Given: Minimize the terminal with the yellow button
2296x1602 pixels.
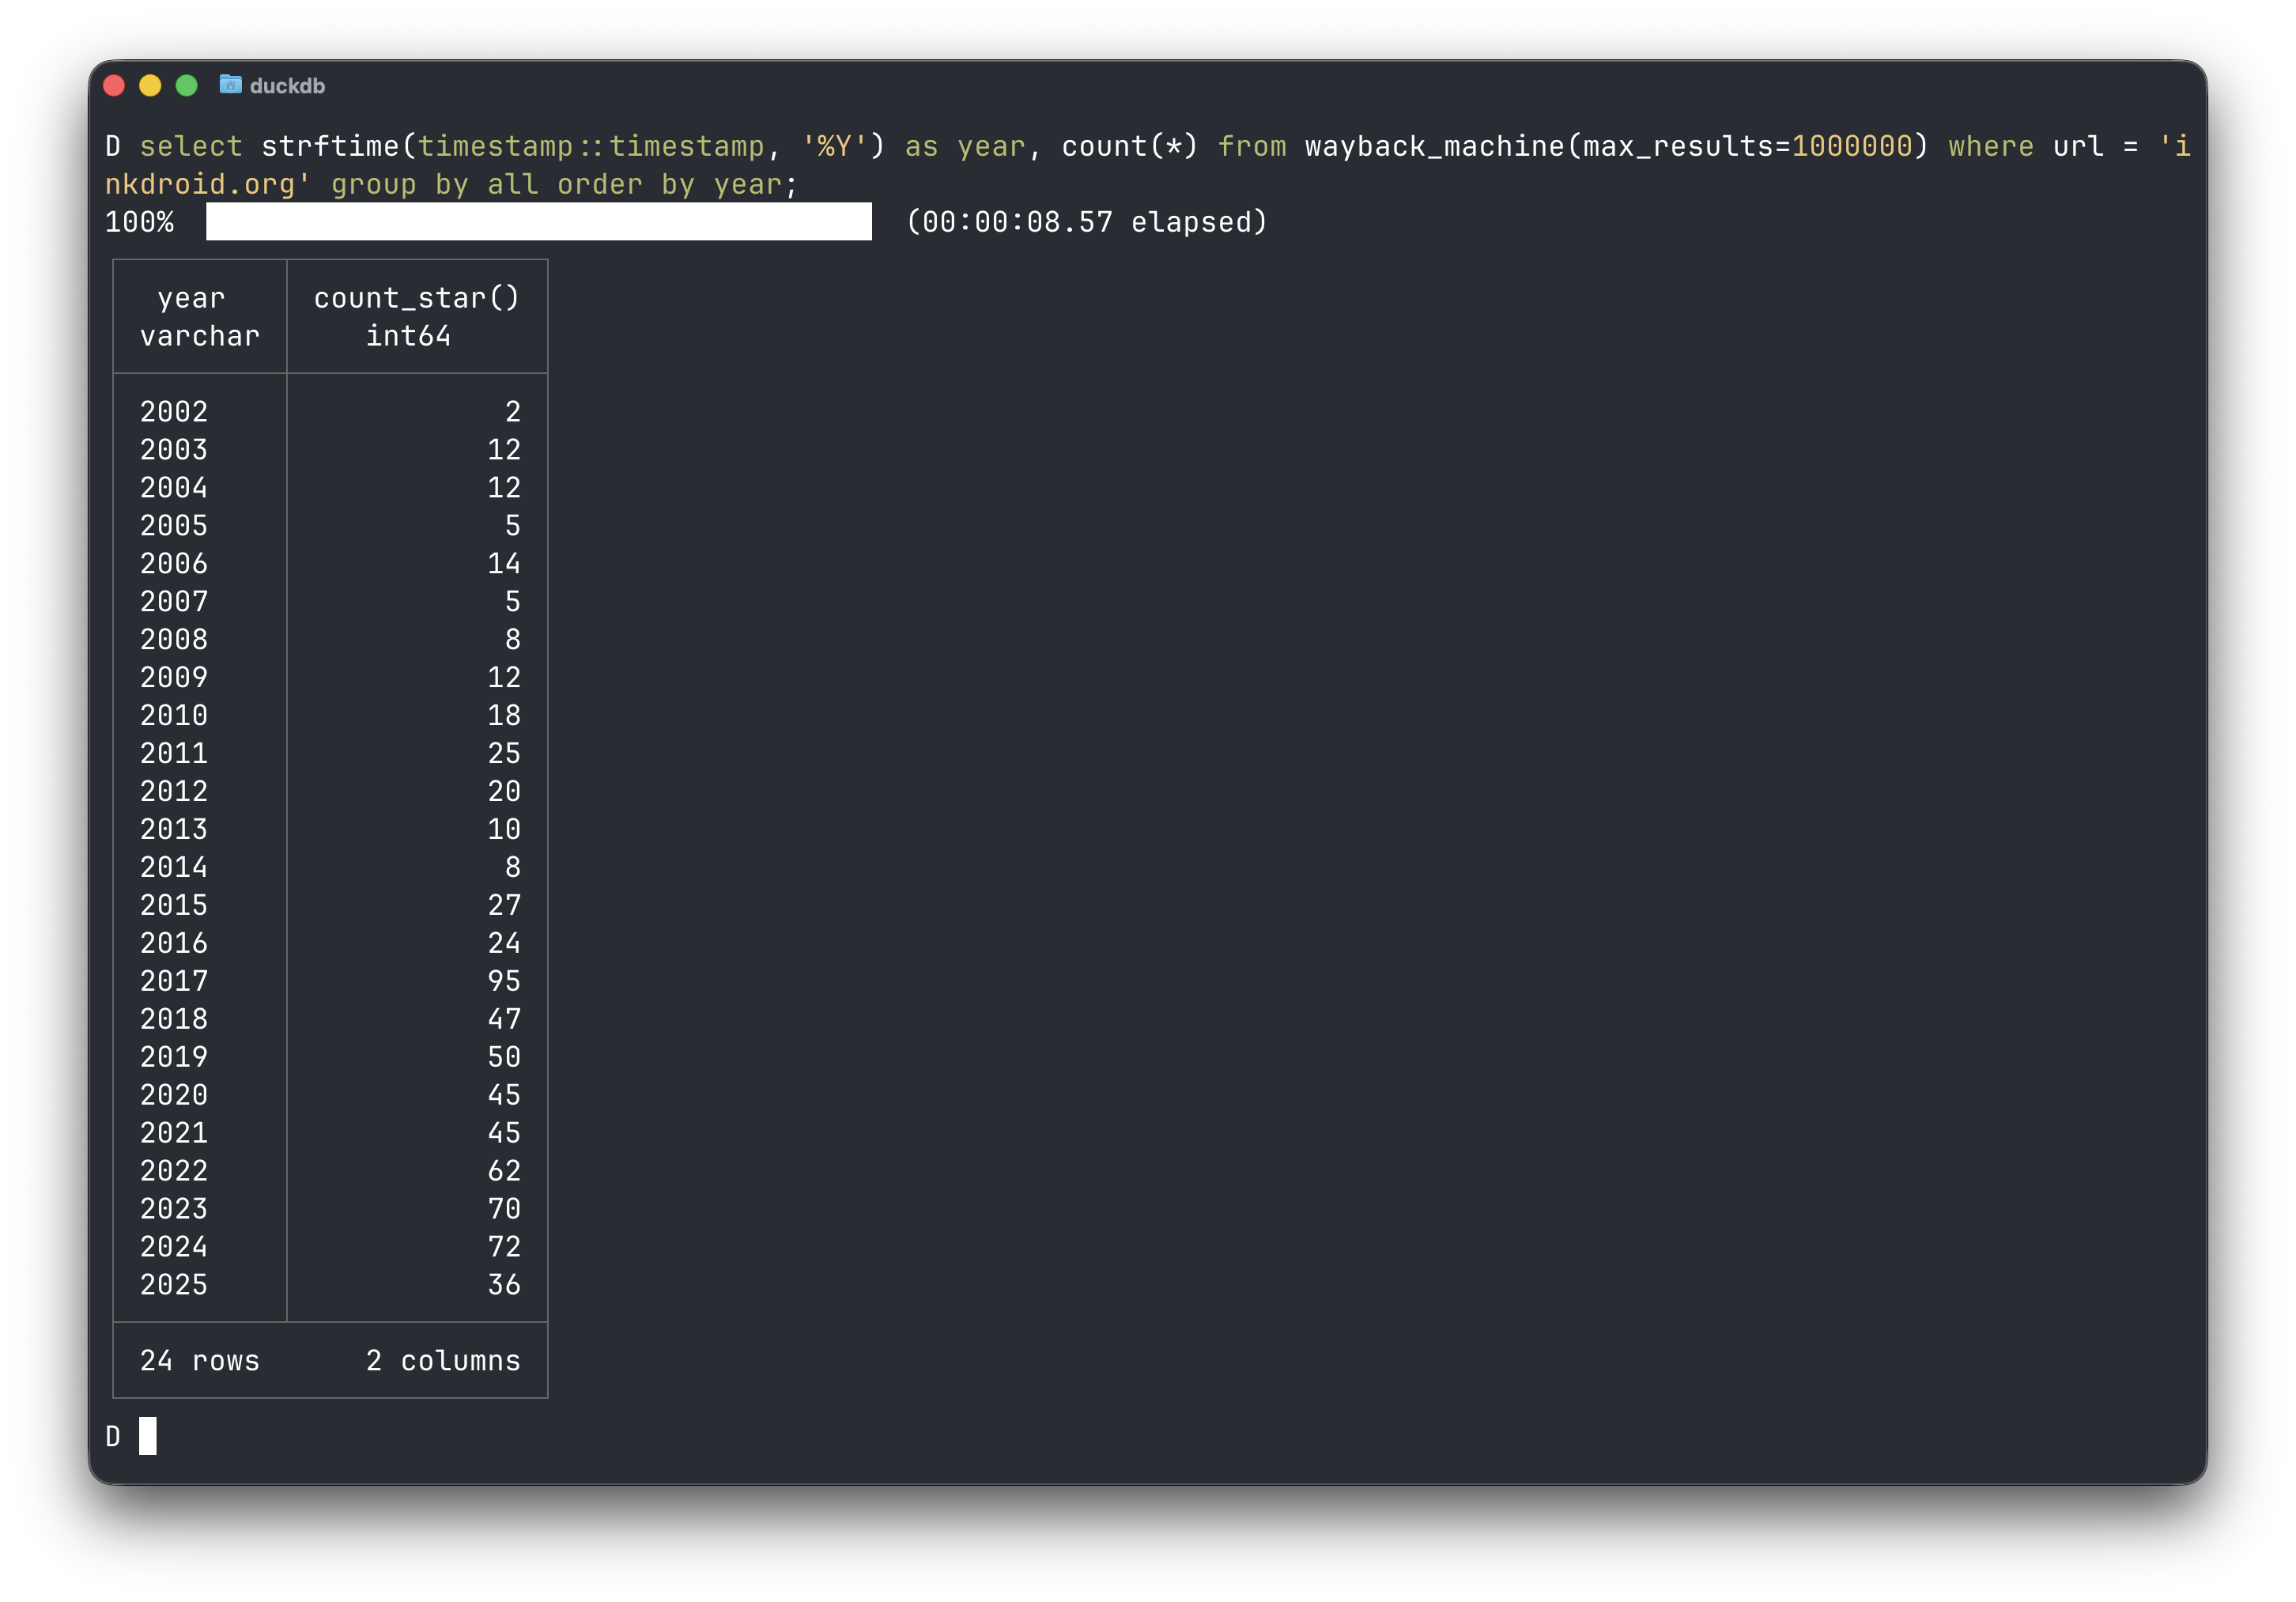Looking at the screenshot, I should click(x=150, y=86).
